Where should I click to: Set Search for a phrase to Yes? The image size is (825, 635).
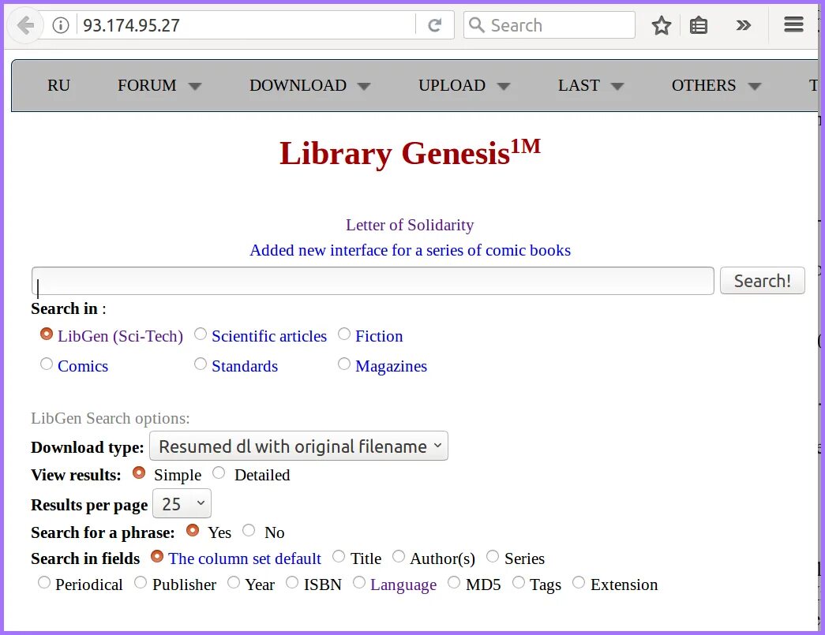click(193, 530)
